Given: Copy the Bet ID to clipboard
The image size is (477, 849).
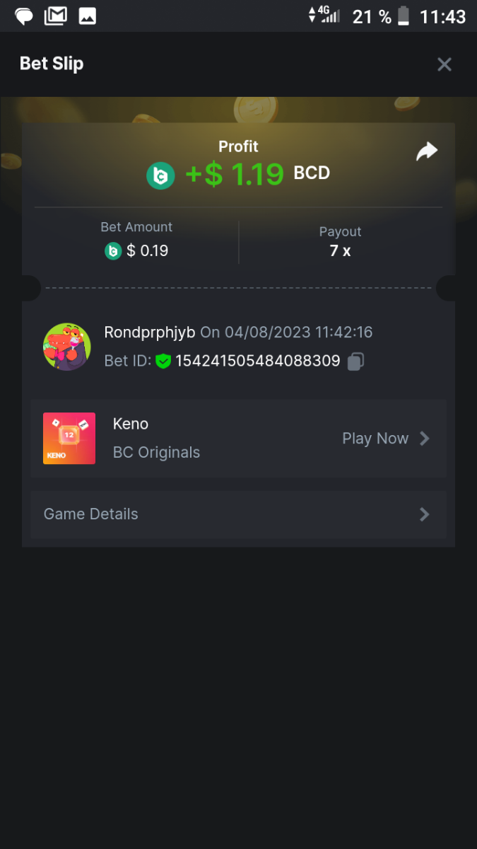Looking at the screenshot, I should pos(355,362).
